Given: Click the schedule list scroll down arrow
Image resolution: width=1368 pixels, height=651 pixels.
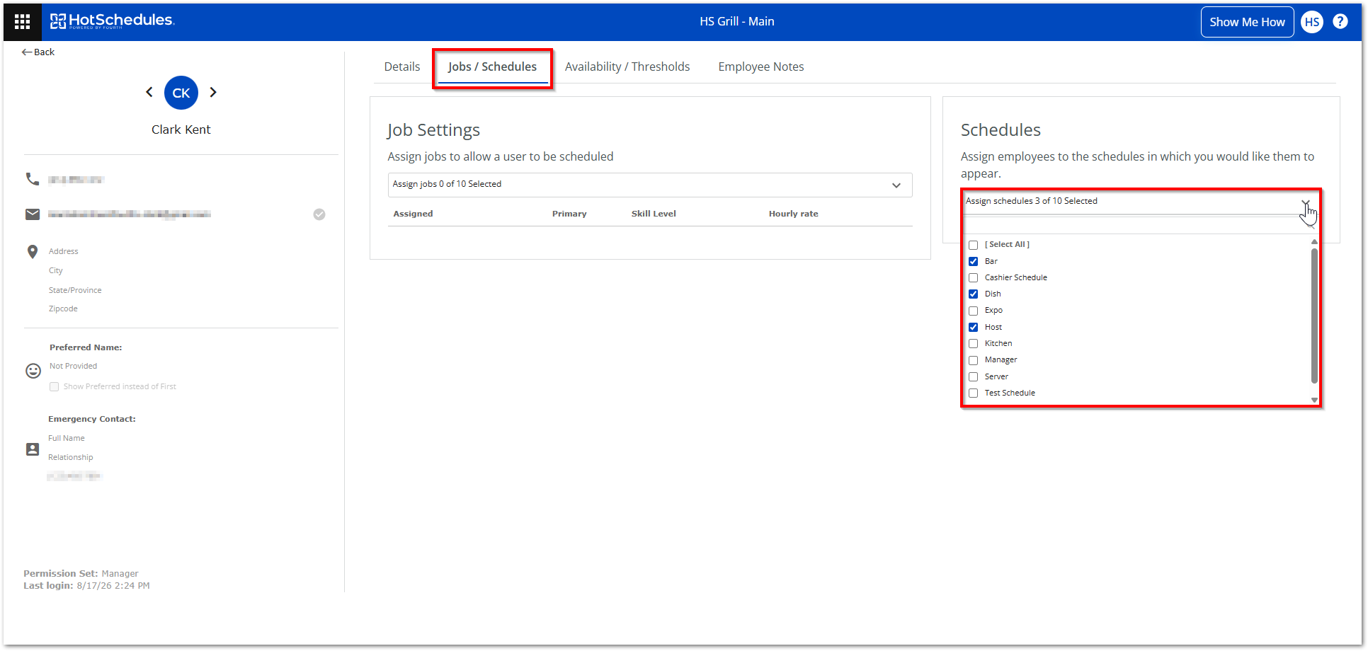Looking at the screenshot, I should coord(1314,400).
